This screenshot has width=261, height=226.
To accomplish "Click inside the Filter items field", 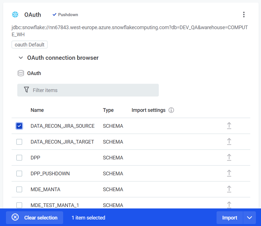I will 85,90.
